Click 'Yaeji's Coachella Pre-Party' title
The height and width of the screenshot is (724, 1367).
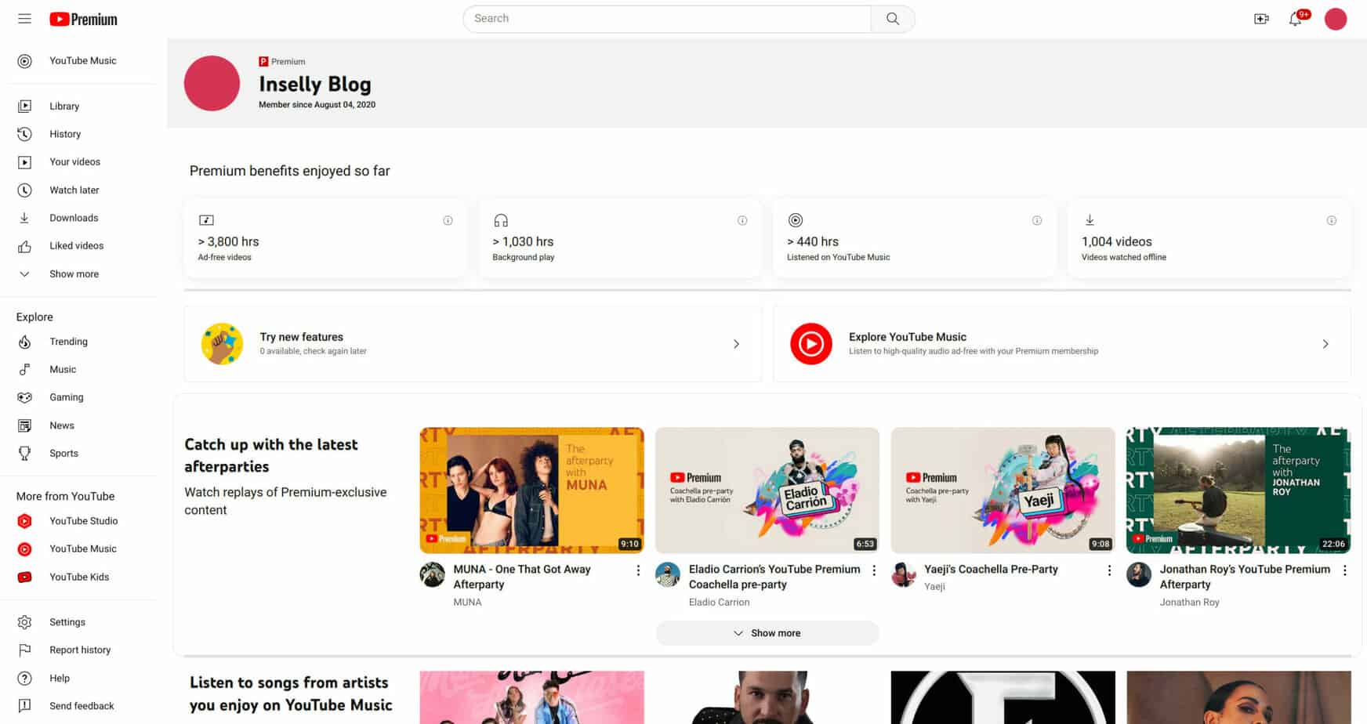coord(991,570)
